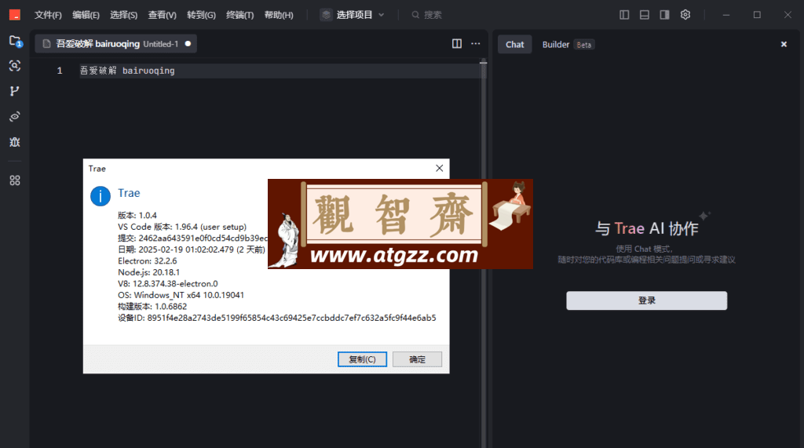This screenshot has height=448, width=804.
Task: Open the 转到(G) menu
Action: pos(201,15)
